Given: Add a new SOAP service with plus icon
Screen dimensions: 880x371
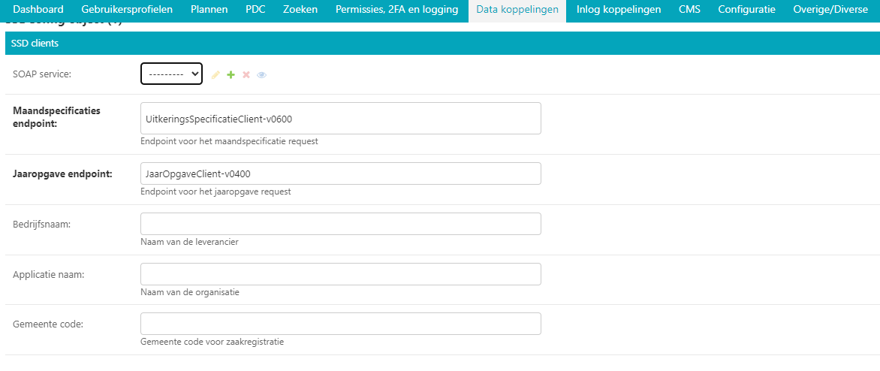Looking at the screenshot, I should (x=231, y=75).
